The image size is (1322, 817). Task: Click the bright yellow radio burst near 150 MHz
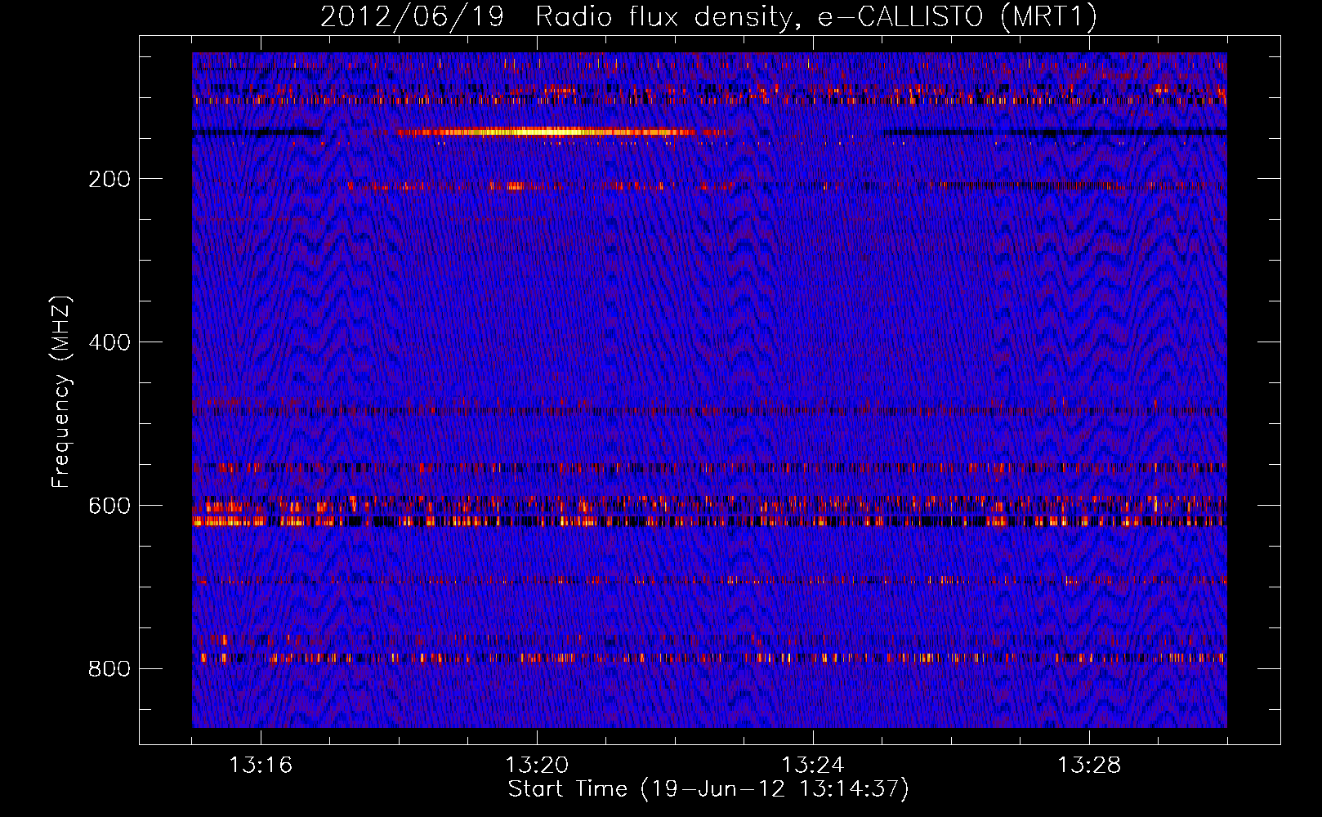[547, 132]
